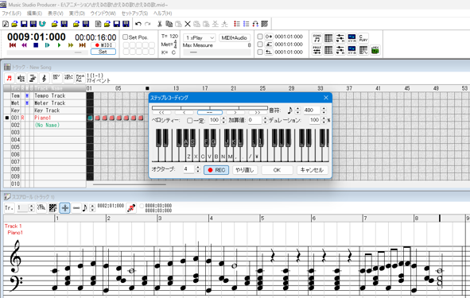This screenshot has height=298, width=470.
Task: Increase the octave value with the up spinner
Action: click(x=197, y=168)
